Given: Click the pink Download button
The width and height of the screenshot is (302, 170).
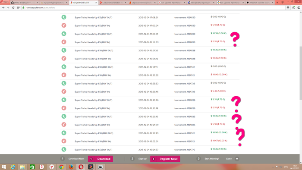Looking at the screenshot, I should [101, 159].
